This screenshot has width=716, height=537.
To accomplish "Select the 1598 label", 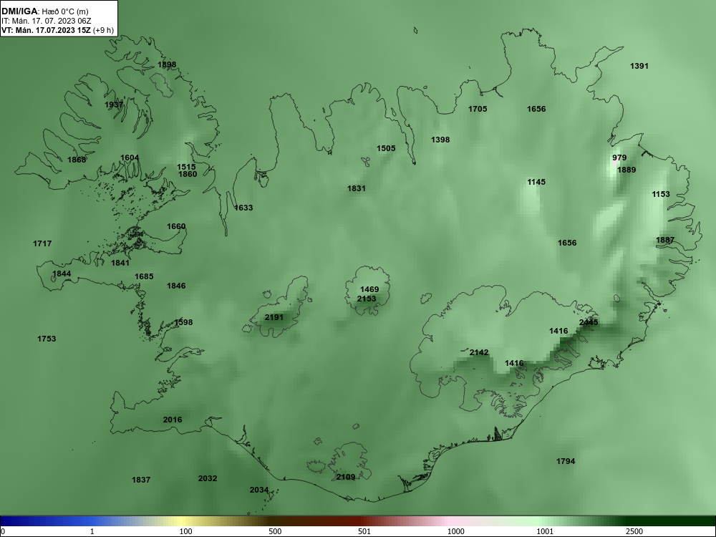I will [183, 322].
